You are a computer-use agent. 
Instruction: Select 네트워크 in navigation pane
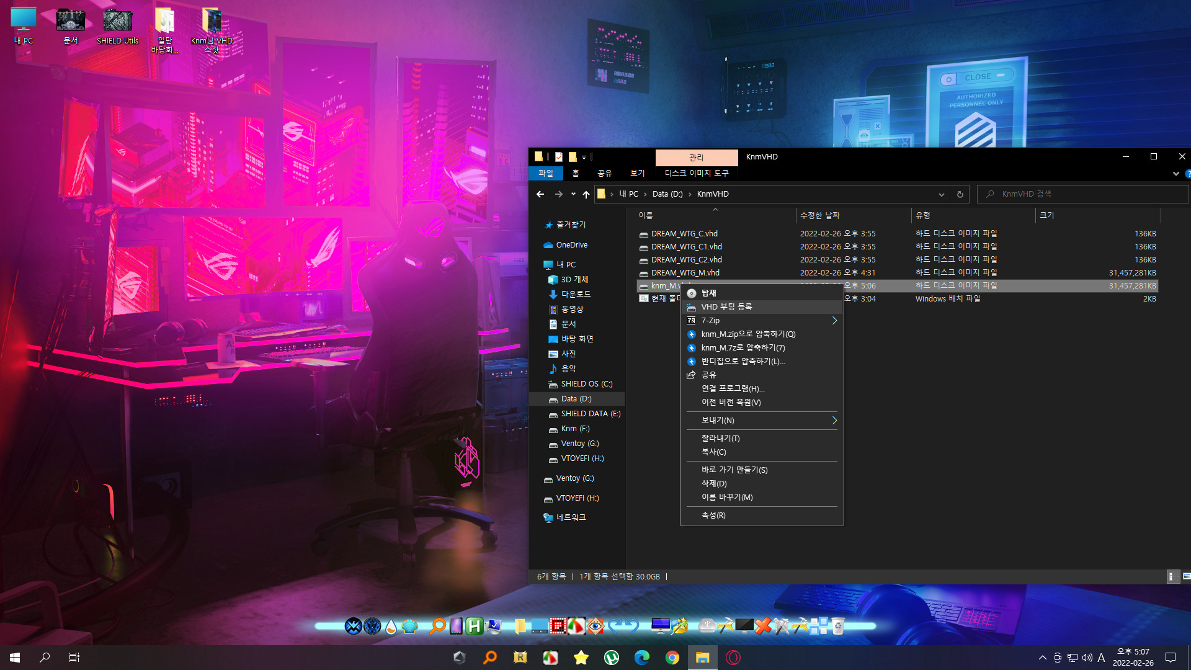pyautogui.click(x=571, y=517)
